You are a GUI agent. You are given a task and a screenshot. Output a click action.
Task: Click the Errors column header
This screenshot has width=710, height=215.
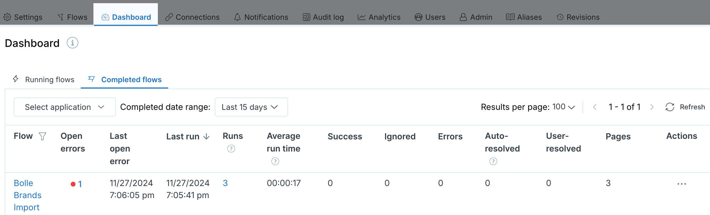(x=450, y=136)
